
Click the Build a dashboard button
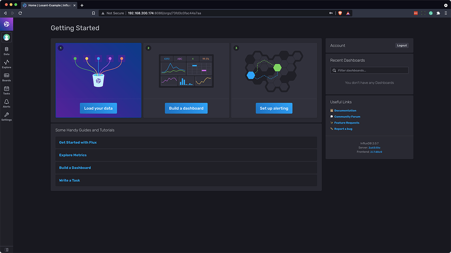[x=186, y=108]
